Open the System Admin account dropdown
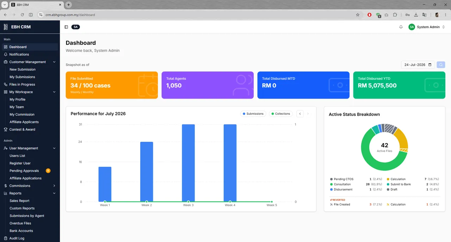The width and height of the screenshot is (451, 242). click(x=427, y=27)
